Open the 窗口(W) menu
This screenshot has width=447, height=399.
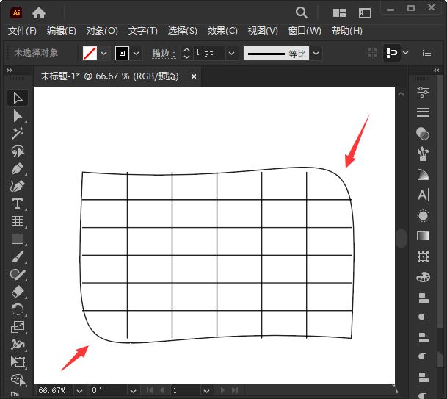tap(305, 31)
